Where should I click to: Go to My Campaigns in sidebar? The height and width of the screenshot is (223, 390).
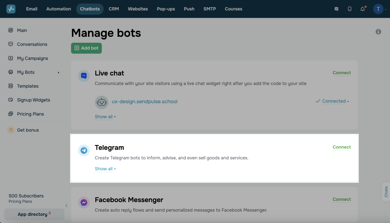pyautogui.click(x=32, y=58)
